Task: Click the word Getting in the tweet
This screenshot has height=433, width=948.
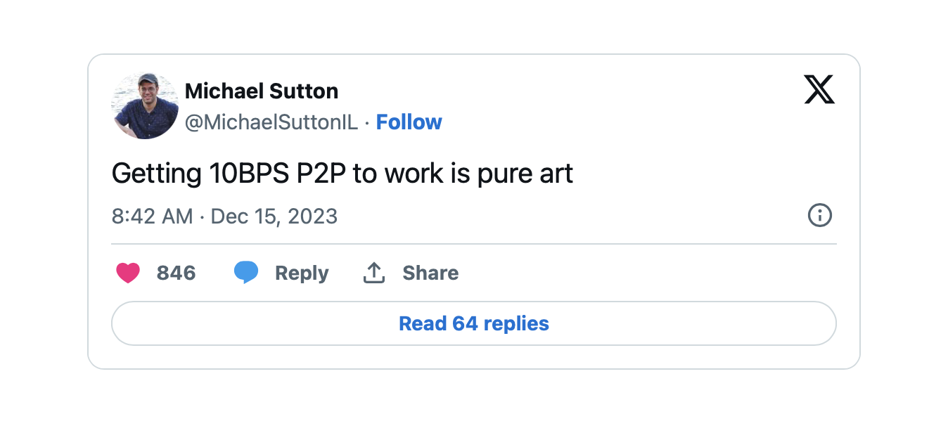Action: click(157, 173)
